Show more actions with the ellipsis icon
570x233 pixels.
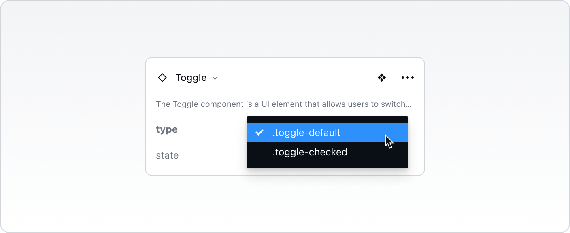tap(407, 78)
